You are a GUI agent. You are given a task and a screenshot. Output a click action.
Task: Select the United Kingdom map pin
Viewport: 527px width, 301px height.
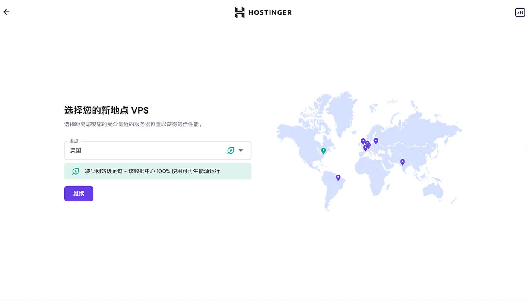(363, 141)
